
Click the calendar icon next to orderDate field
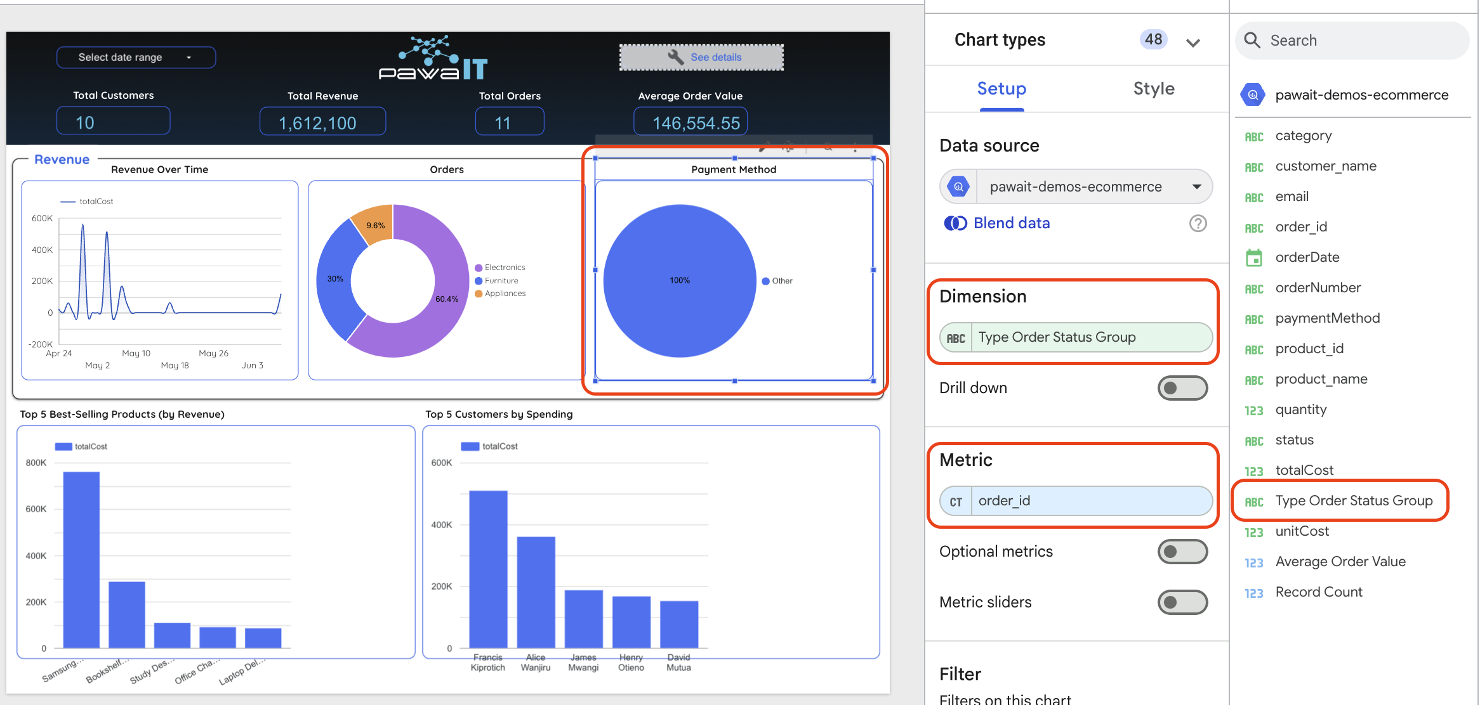pyautogui.click(x=1255, y=257)
